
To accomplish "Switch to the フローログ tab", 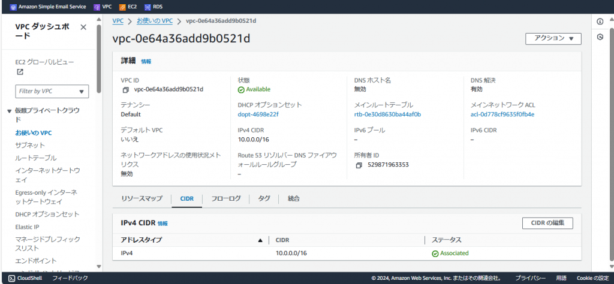I will [226, 198].
